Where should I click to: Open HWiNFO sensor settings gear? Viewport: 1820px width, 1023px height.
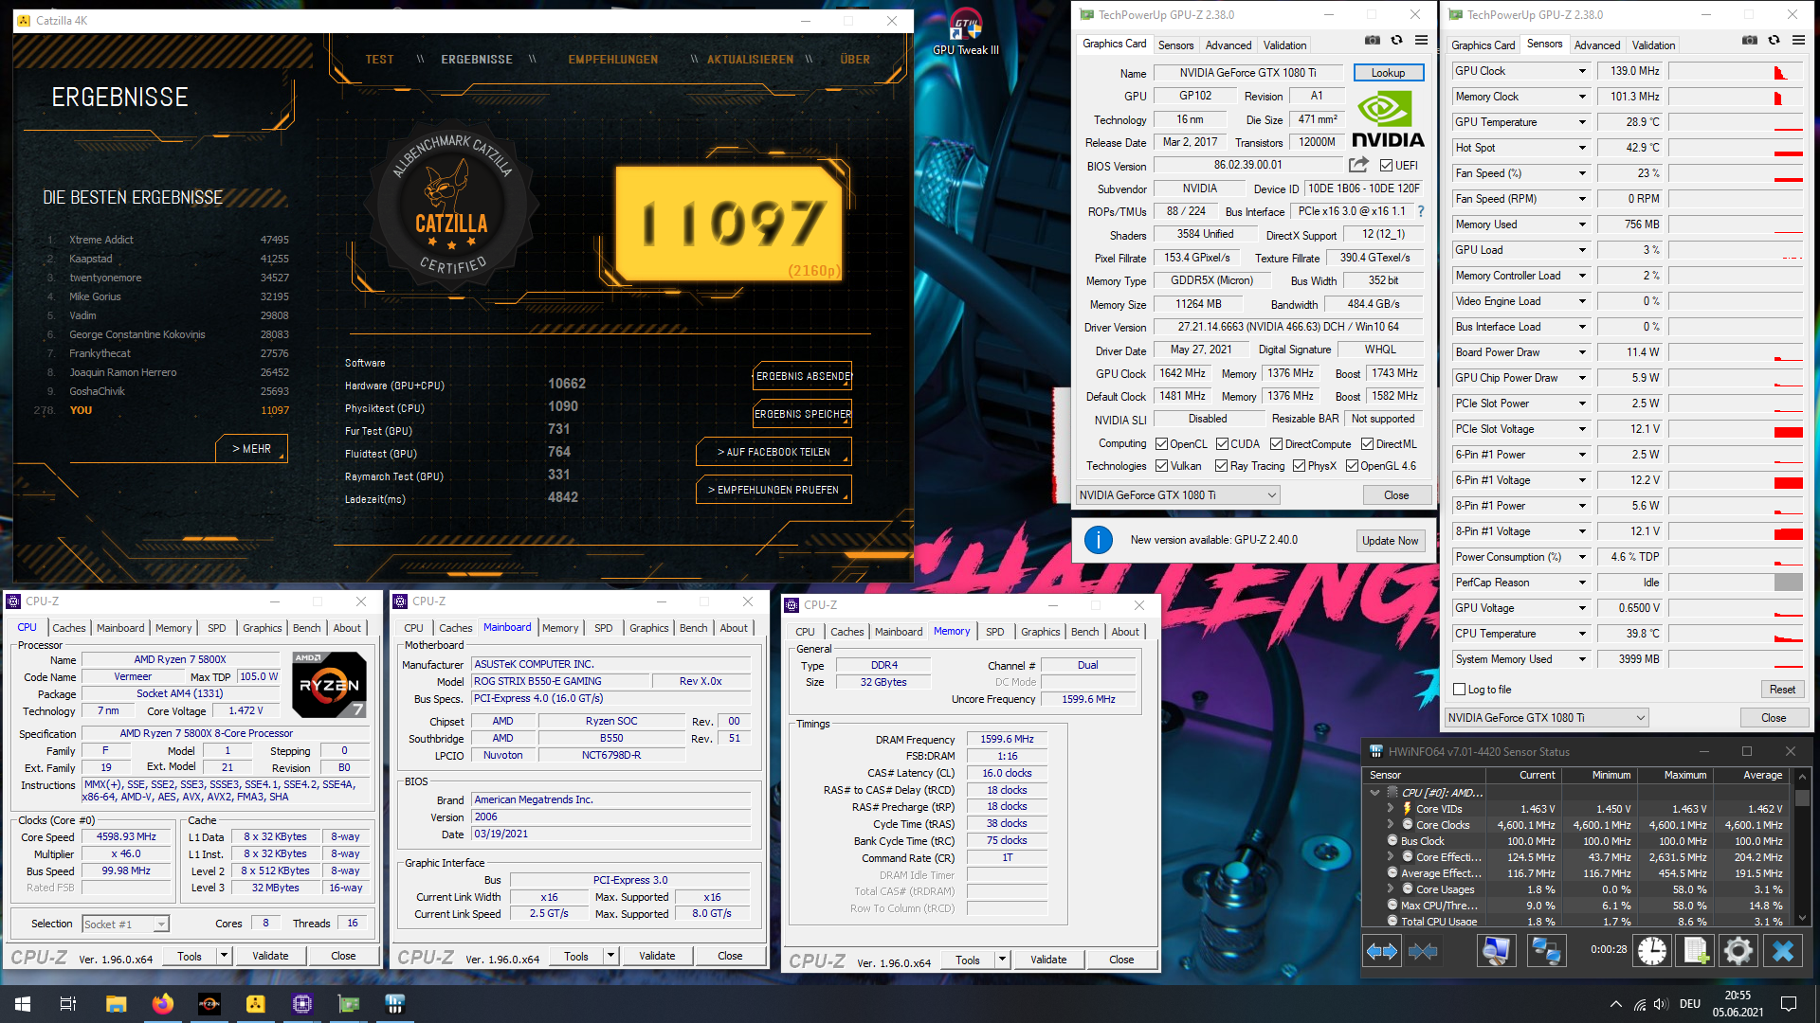(1738, 951)
